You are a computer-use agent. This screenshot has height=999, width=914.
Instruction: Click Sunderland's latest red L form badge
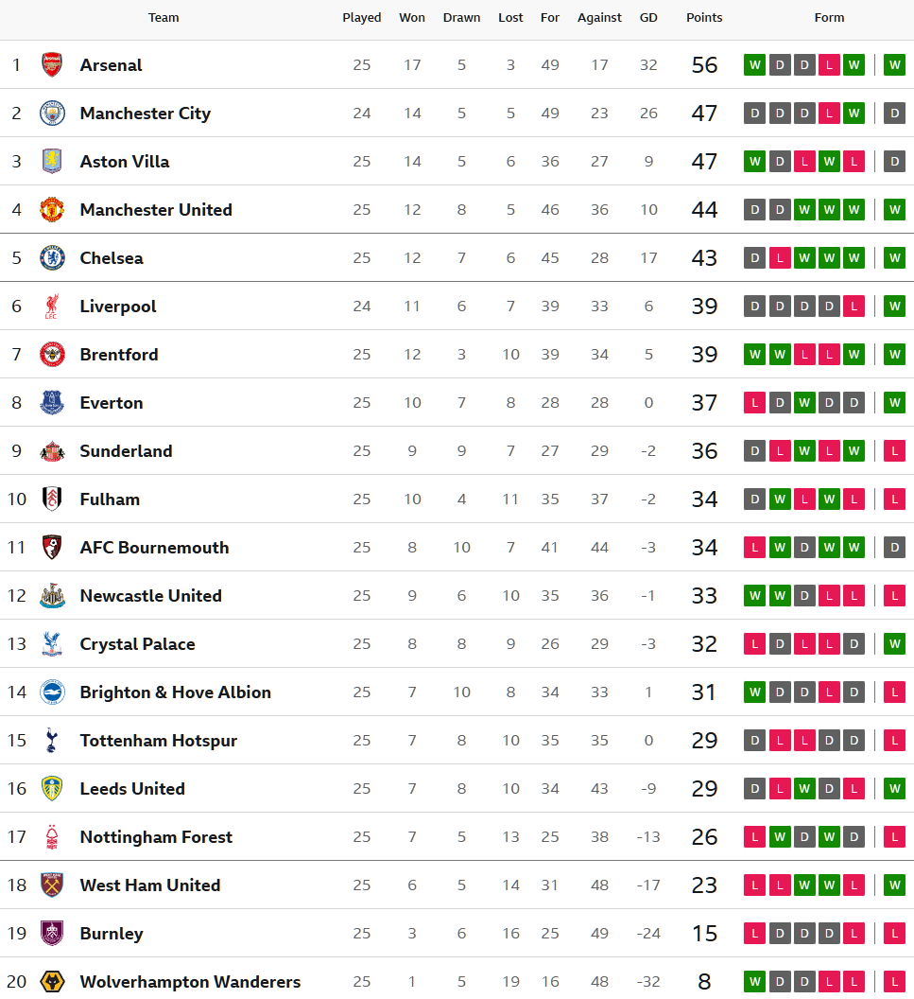(x=894, y=451)
